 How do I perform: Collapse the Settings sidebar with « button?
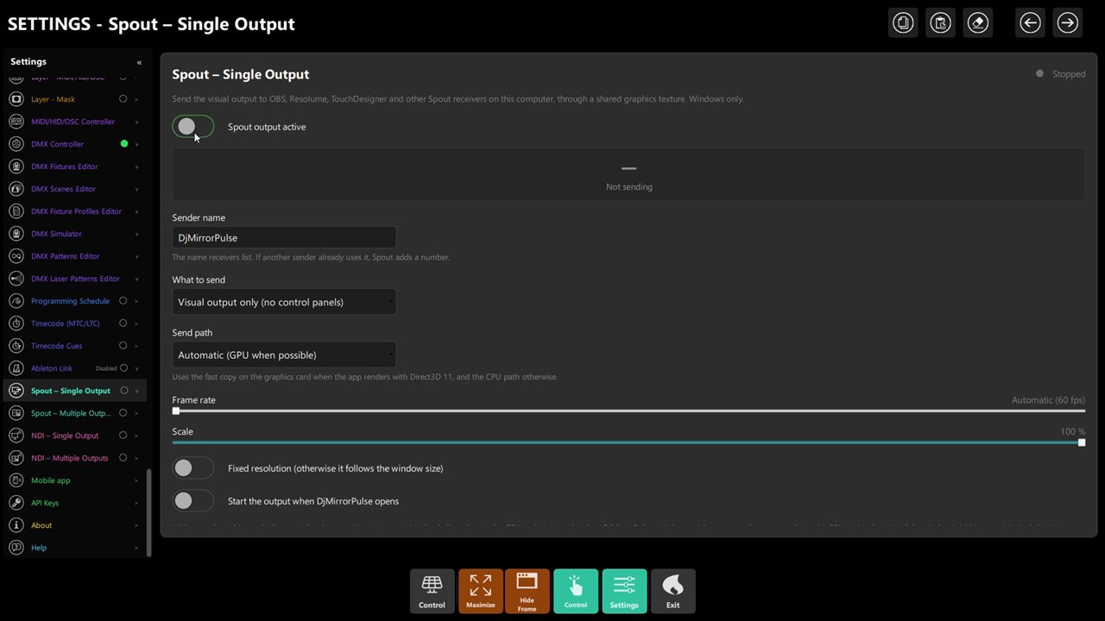[139, 62]
